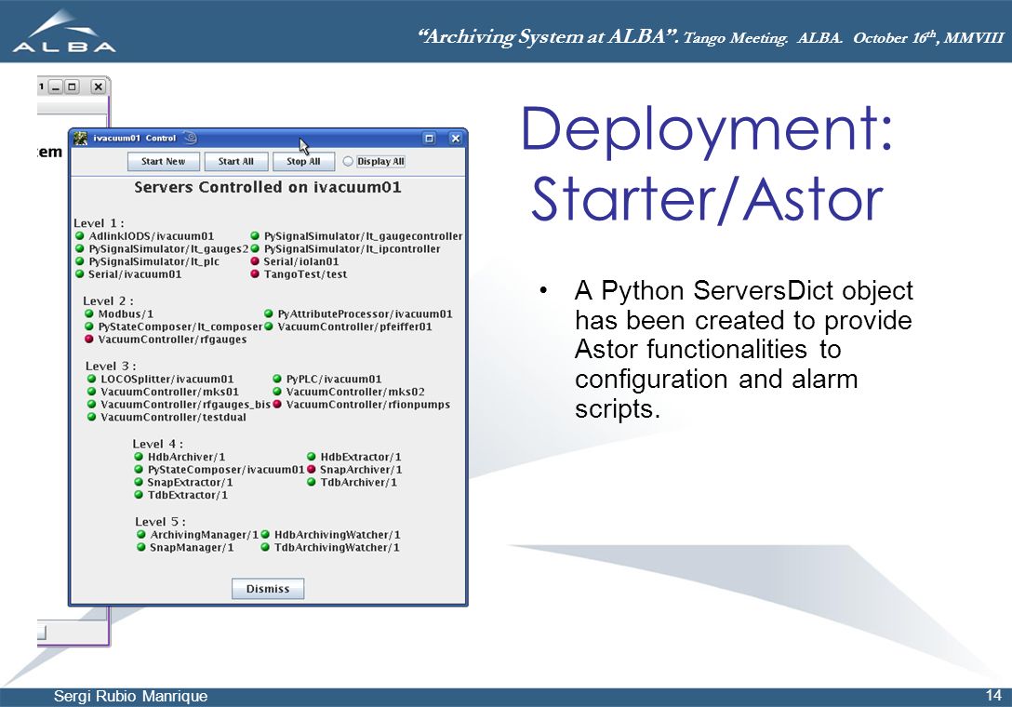Select the PyStateComposer/ivacuum01 server entry

coord(226,470)
